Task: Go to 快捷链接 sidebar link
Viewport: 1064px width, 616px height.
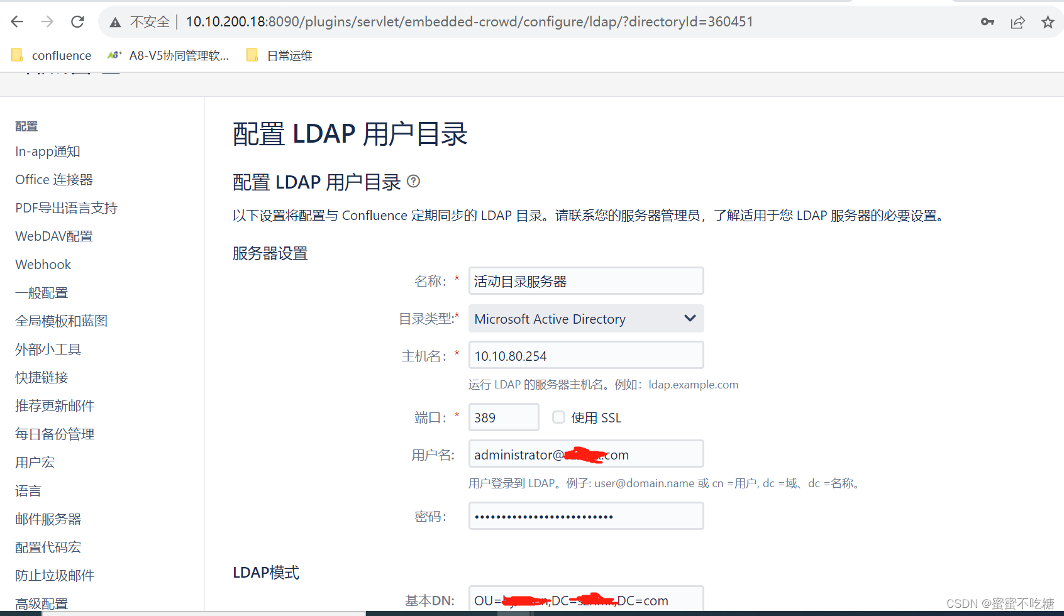Action: coord(42,378)
